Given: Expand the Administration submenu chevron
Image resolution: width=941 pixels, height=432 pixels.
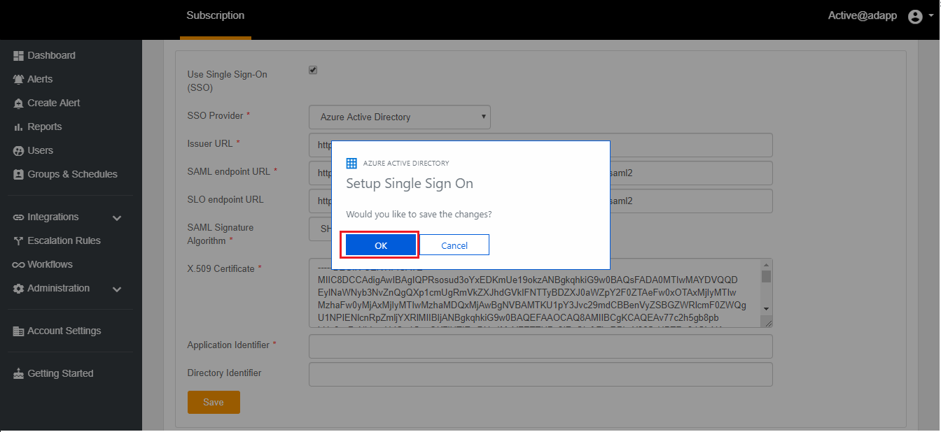Looking at the screenshot, I should tap(117, 289).
